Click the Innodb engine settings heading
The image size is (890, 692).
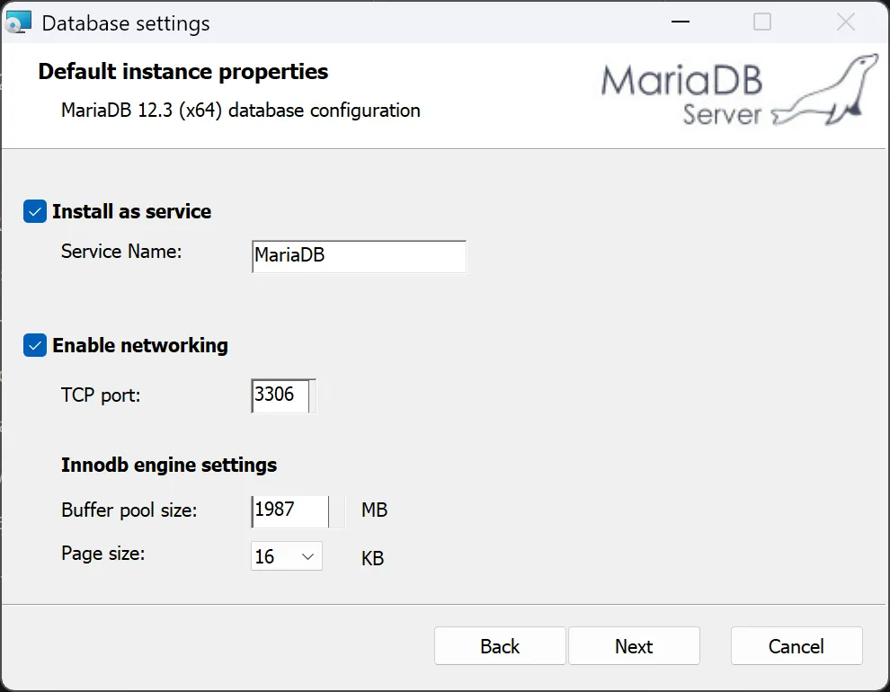[169, 466]
